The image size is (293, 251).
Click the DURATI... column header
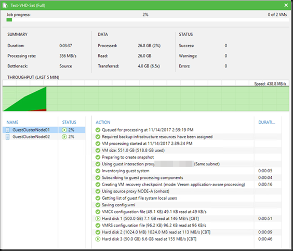[267, 122]
